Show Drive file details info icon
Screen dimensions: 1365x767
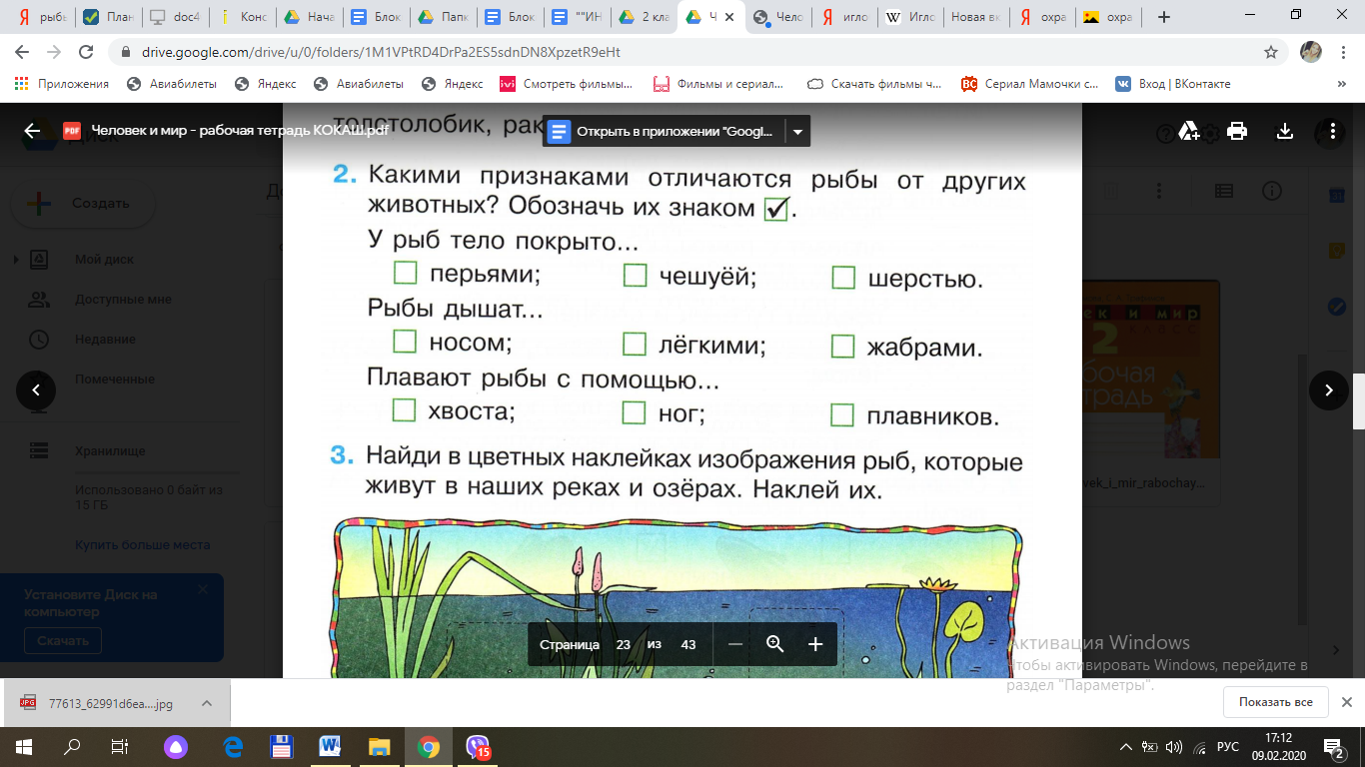[x=1271, y=191]
